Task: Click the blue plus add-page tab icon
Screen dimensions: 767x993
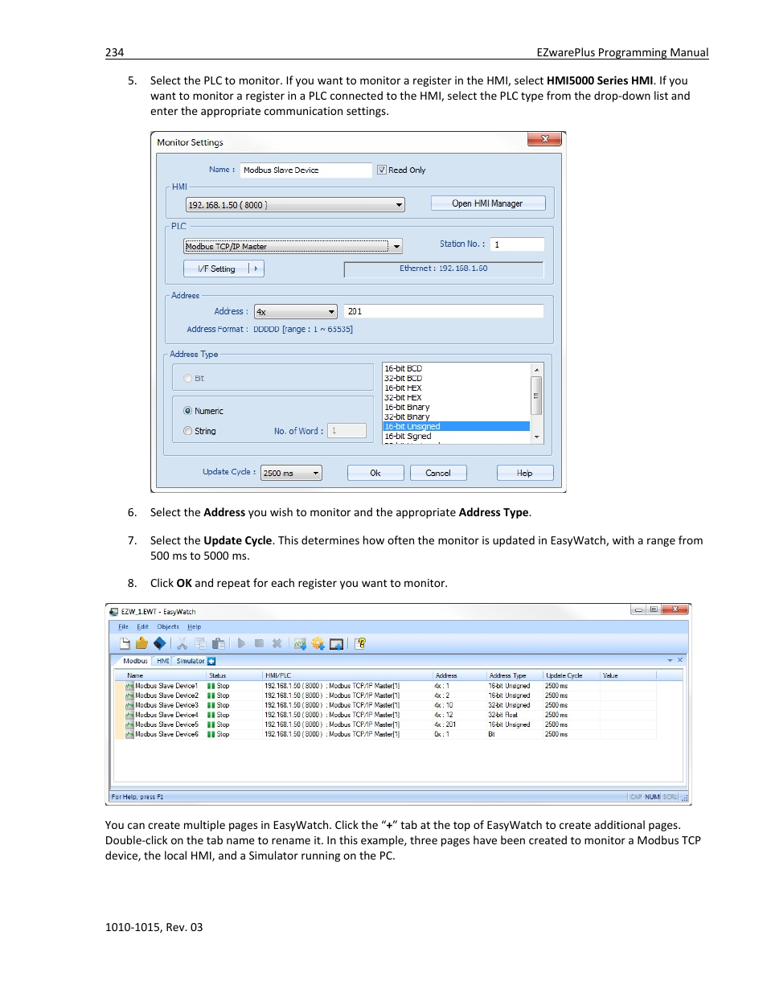Action: [211, 661]
